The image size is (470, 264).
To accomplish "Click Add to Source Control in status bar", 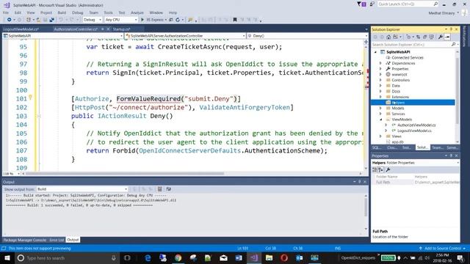I will pyautogui.click(x=442, y=248).
